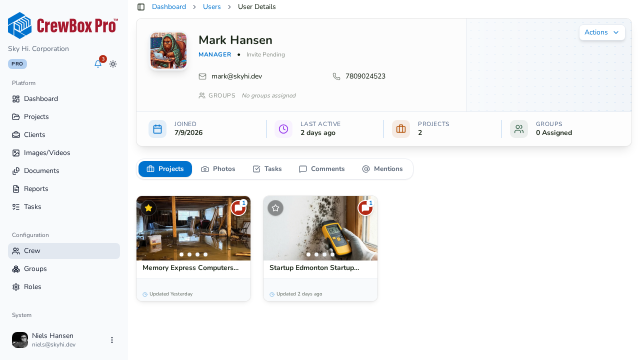
Task: Click the MANAGER role label
Action: pos(215,54)
